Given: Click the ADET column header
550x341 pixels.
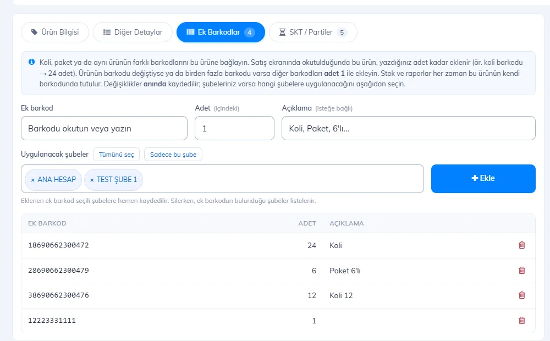Looking at the screenshot, I should pyautogui.click(x=307, y=223).
